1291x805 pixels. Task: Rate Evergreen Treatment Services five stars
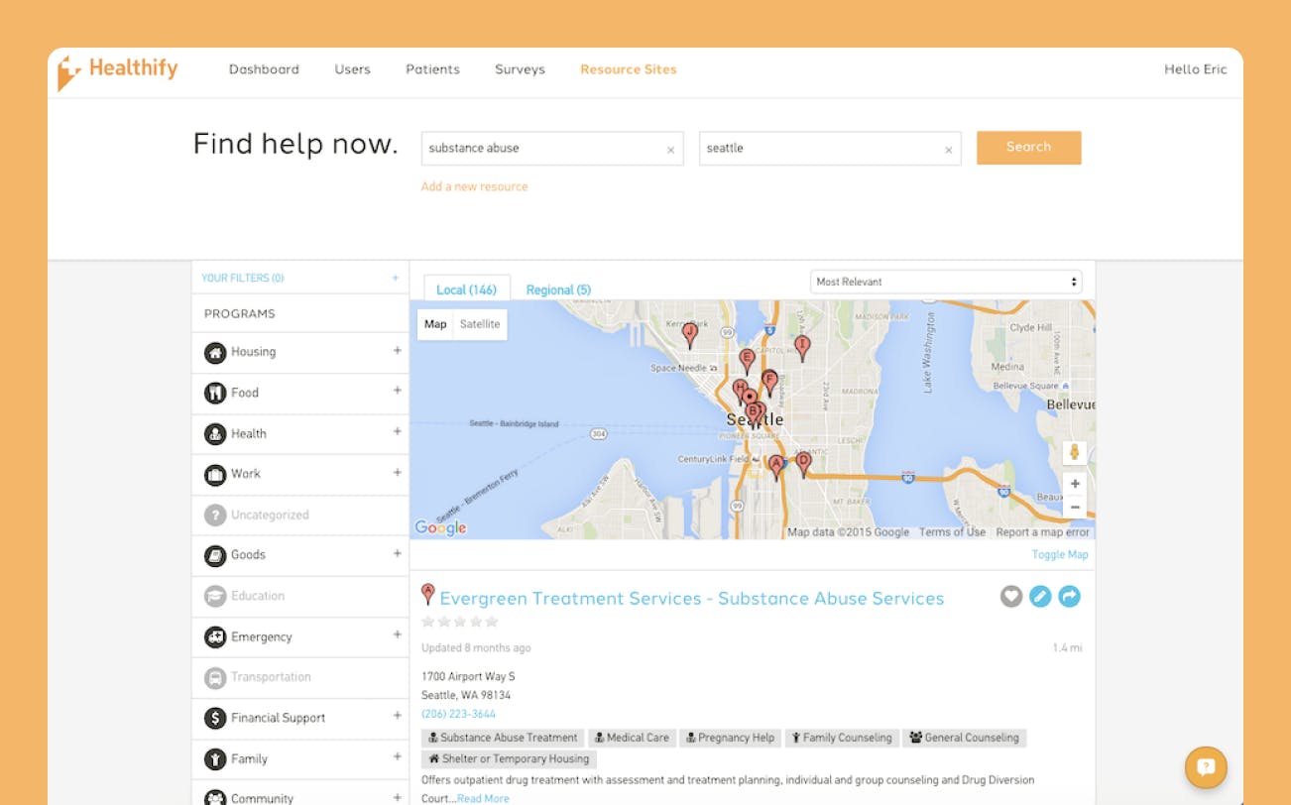pos(492,622)
